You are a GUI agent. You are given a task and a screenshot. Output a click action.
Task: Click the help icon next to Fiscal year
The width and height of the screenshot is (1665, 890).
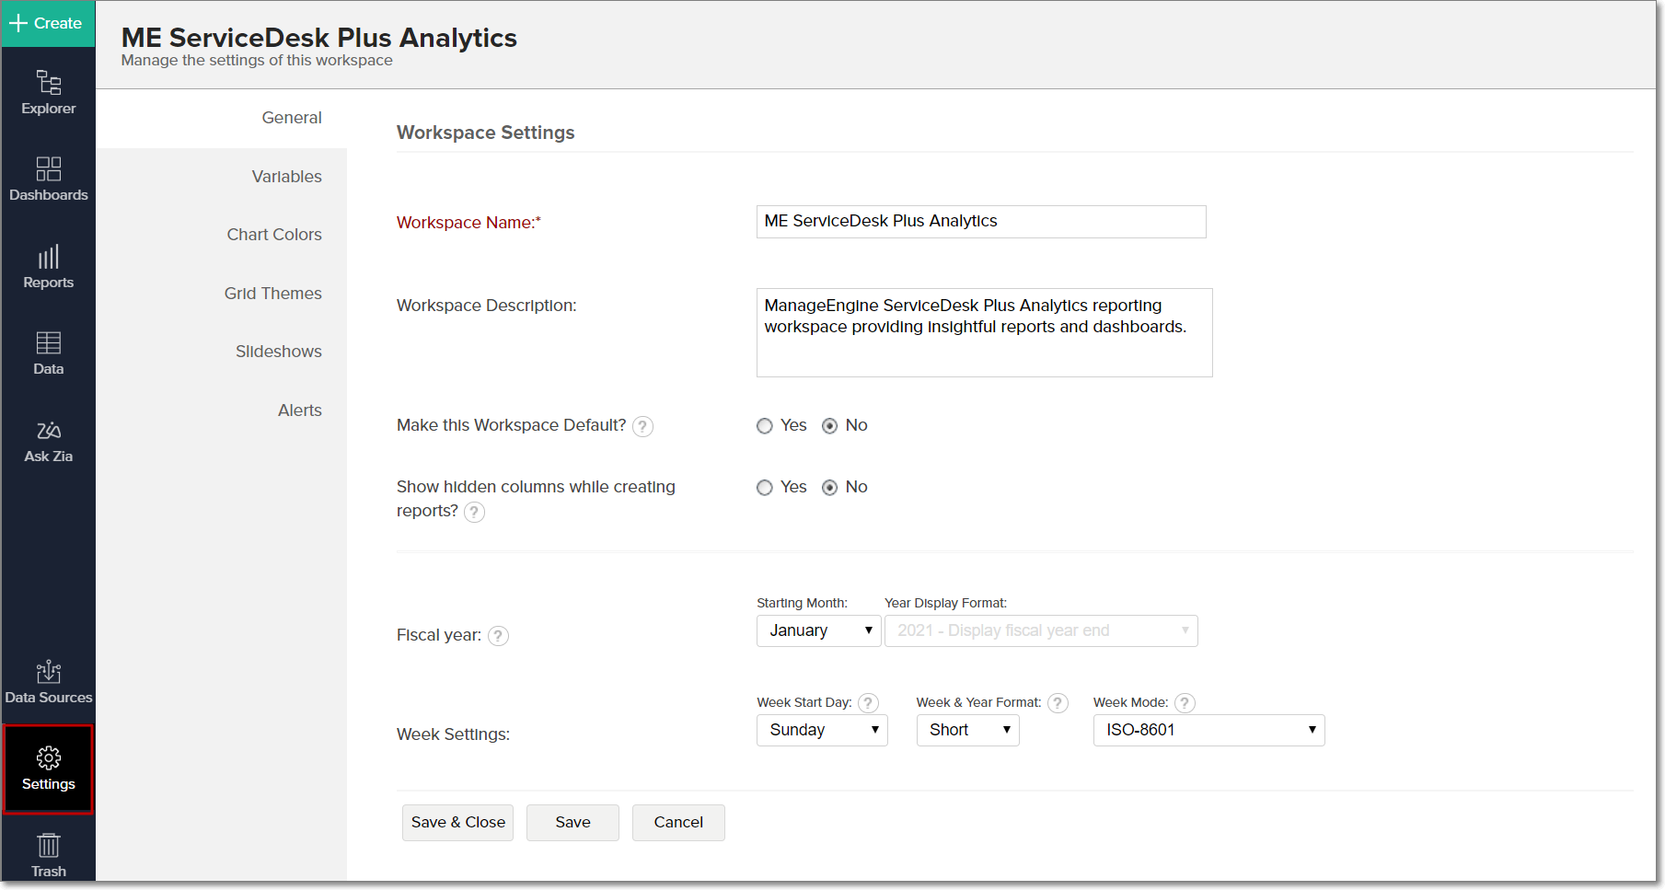click(498, 635)
